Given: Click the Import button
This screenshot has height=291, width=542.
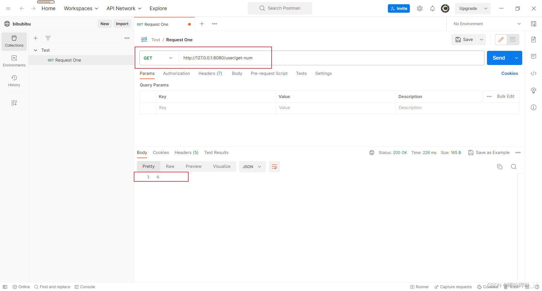Looking at the screenshot, I should pos(122,24).
